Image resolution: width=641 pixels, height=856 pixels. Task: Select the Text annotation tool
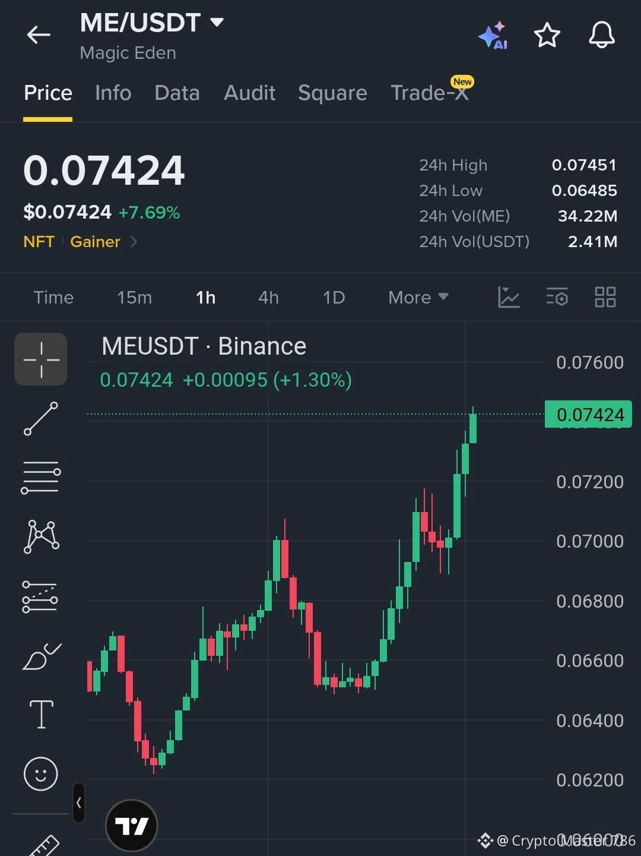(41, 714)
